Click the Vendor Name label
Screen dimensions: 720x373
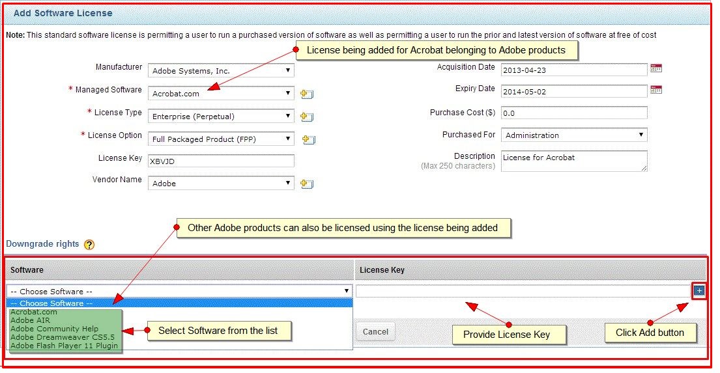click(117, 180)
